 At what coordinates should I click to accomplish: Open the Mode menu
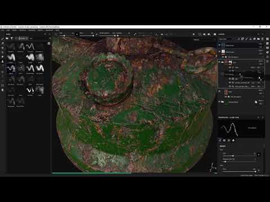tap(15, 30)
